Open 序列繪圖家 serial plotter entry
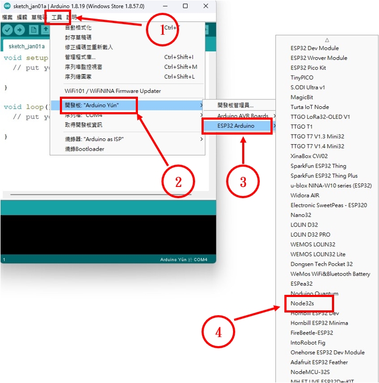This screenshot has height=383, width=379. 127,76
